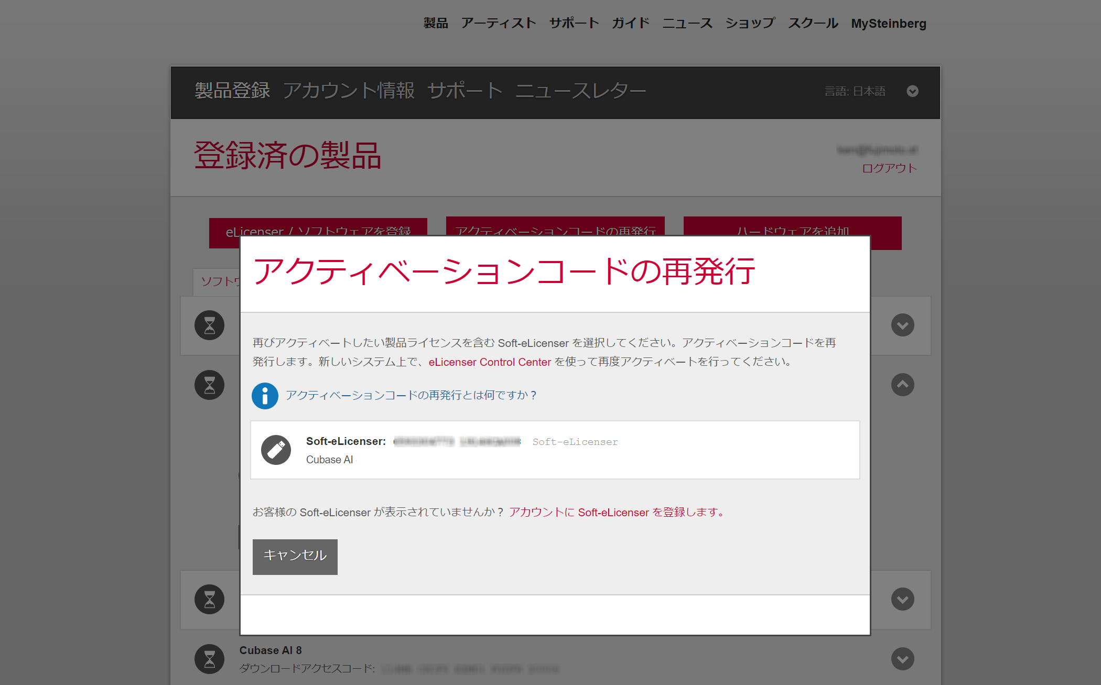1101x685 pixels.
Task: Open the アクティベーションコードの再発行とは何ですか？ help link
Action: click(x=411, y=395)
